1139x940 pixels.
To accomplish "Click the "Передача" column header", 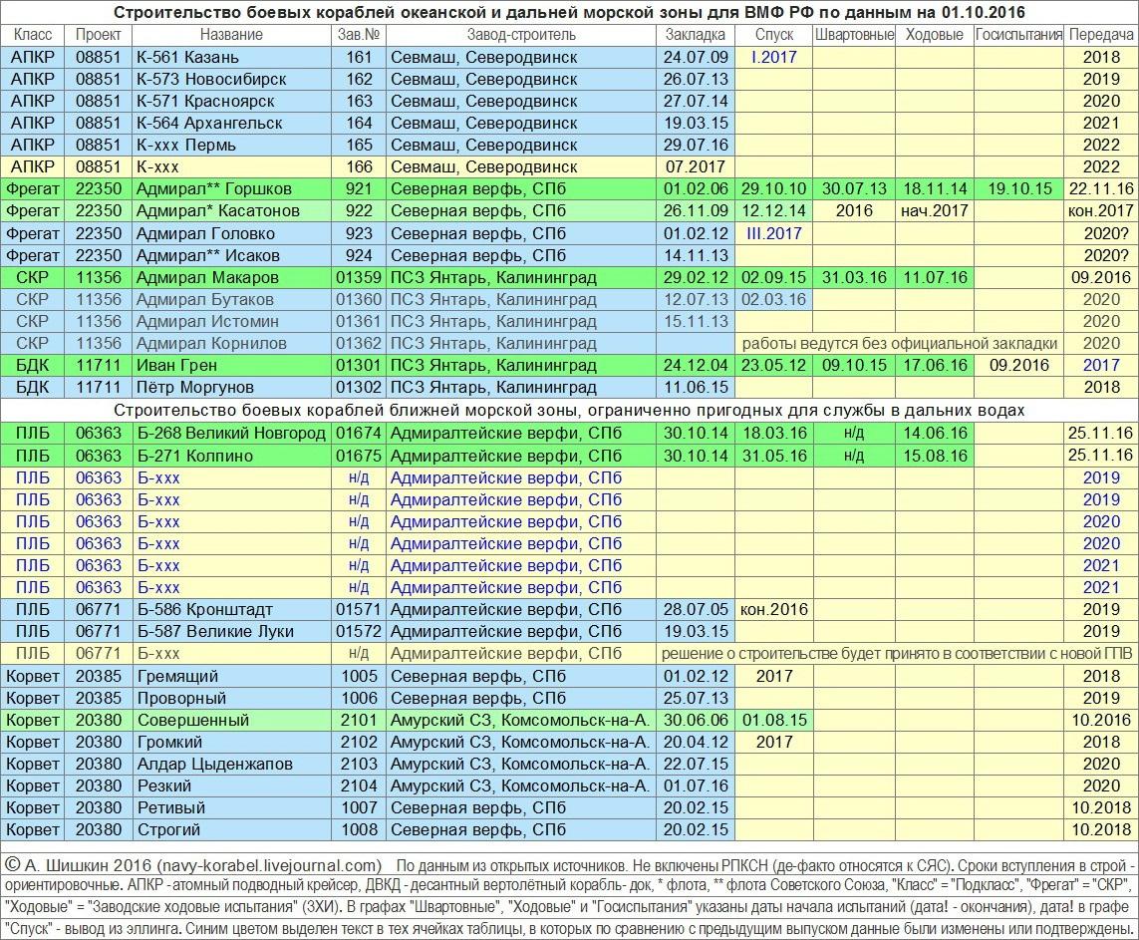I will click(1100, 35).
